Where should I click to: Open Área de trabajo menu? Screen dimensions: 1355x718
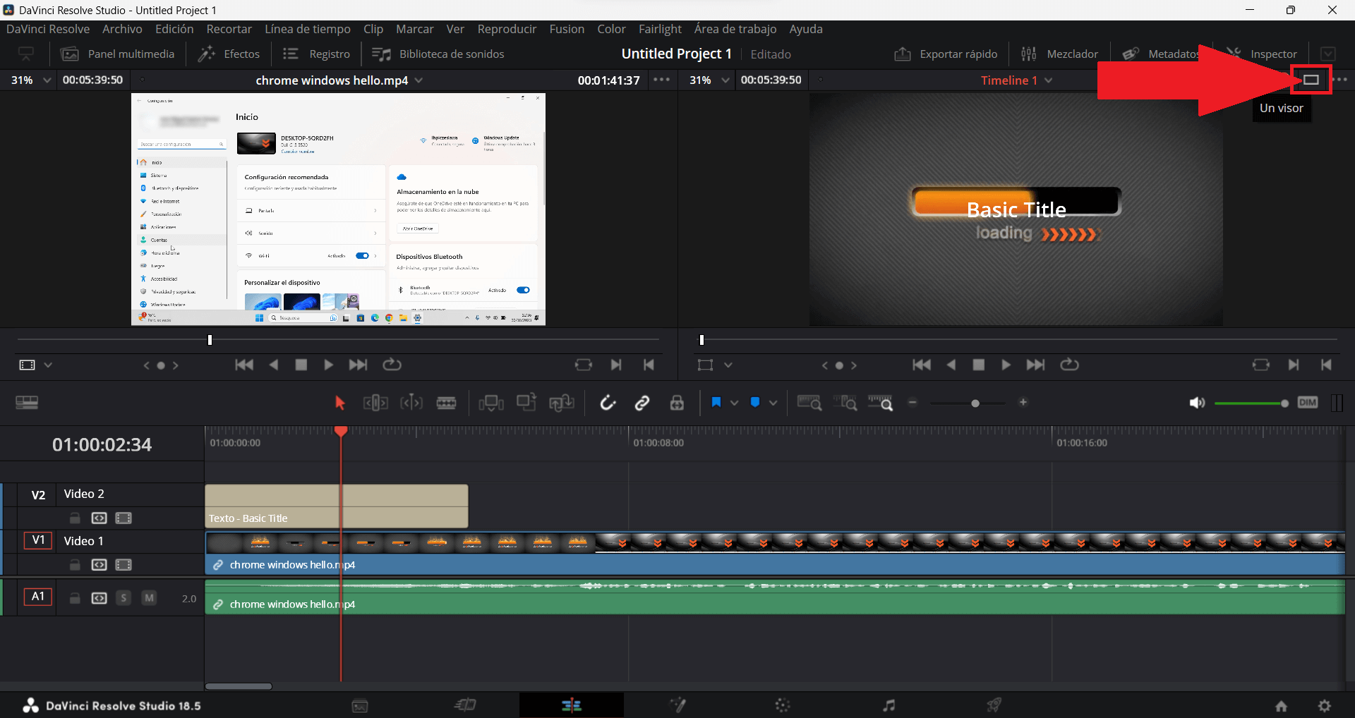(x=735, y=29)
